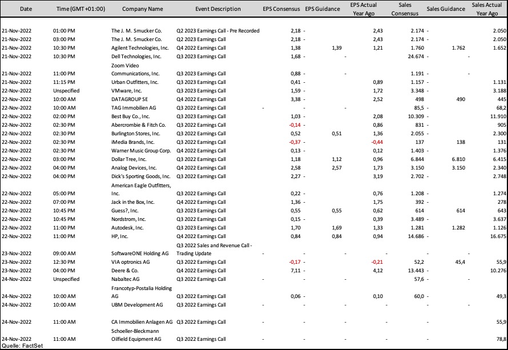Select the Sales Consensus column header
Screen dimensions: 508x350
405,9
